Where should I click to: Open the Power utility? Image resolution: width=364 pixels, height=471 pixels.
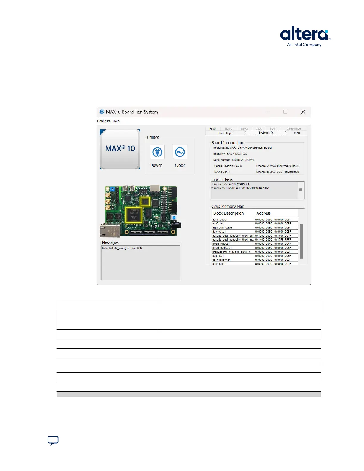(x=157, y=152)
